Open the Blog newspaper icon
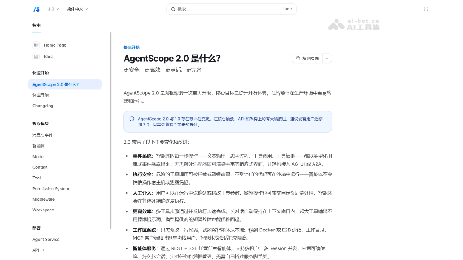 pyautogui.click(x=36, y=57)
